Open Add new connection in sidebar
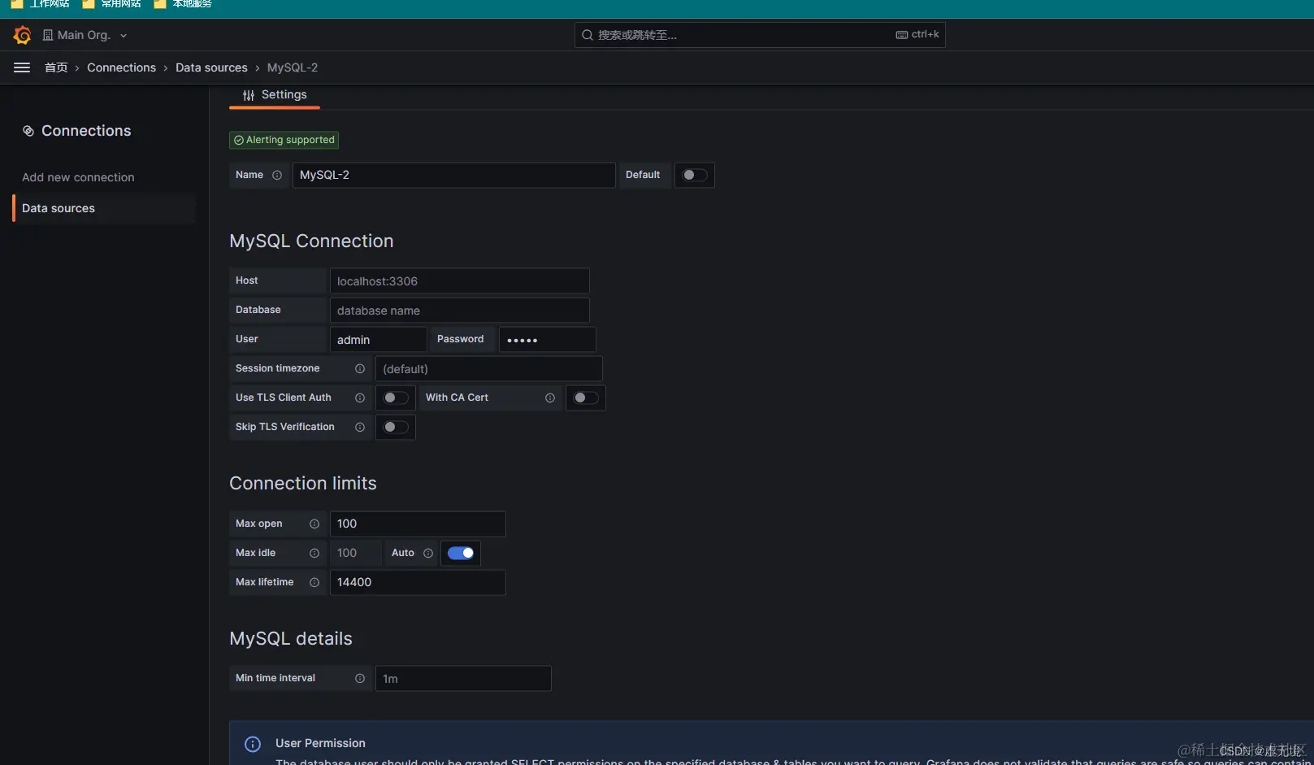This screenshot has width=1314, height=765. [78, 177]
